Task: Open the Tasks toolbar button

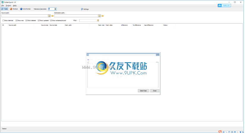Action: click(4, 9)
